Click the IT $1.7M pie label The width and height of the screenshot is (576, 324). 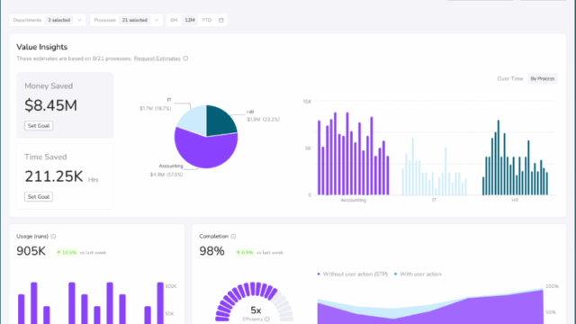(x=156, y=104)
